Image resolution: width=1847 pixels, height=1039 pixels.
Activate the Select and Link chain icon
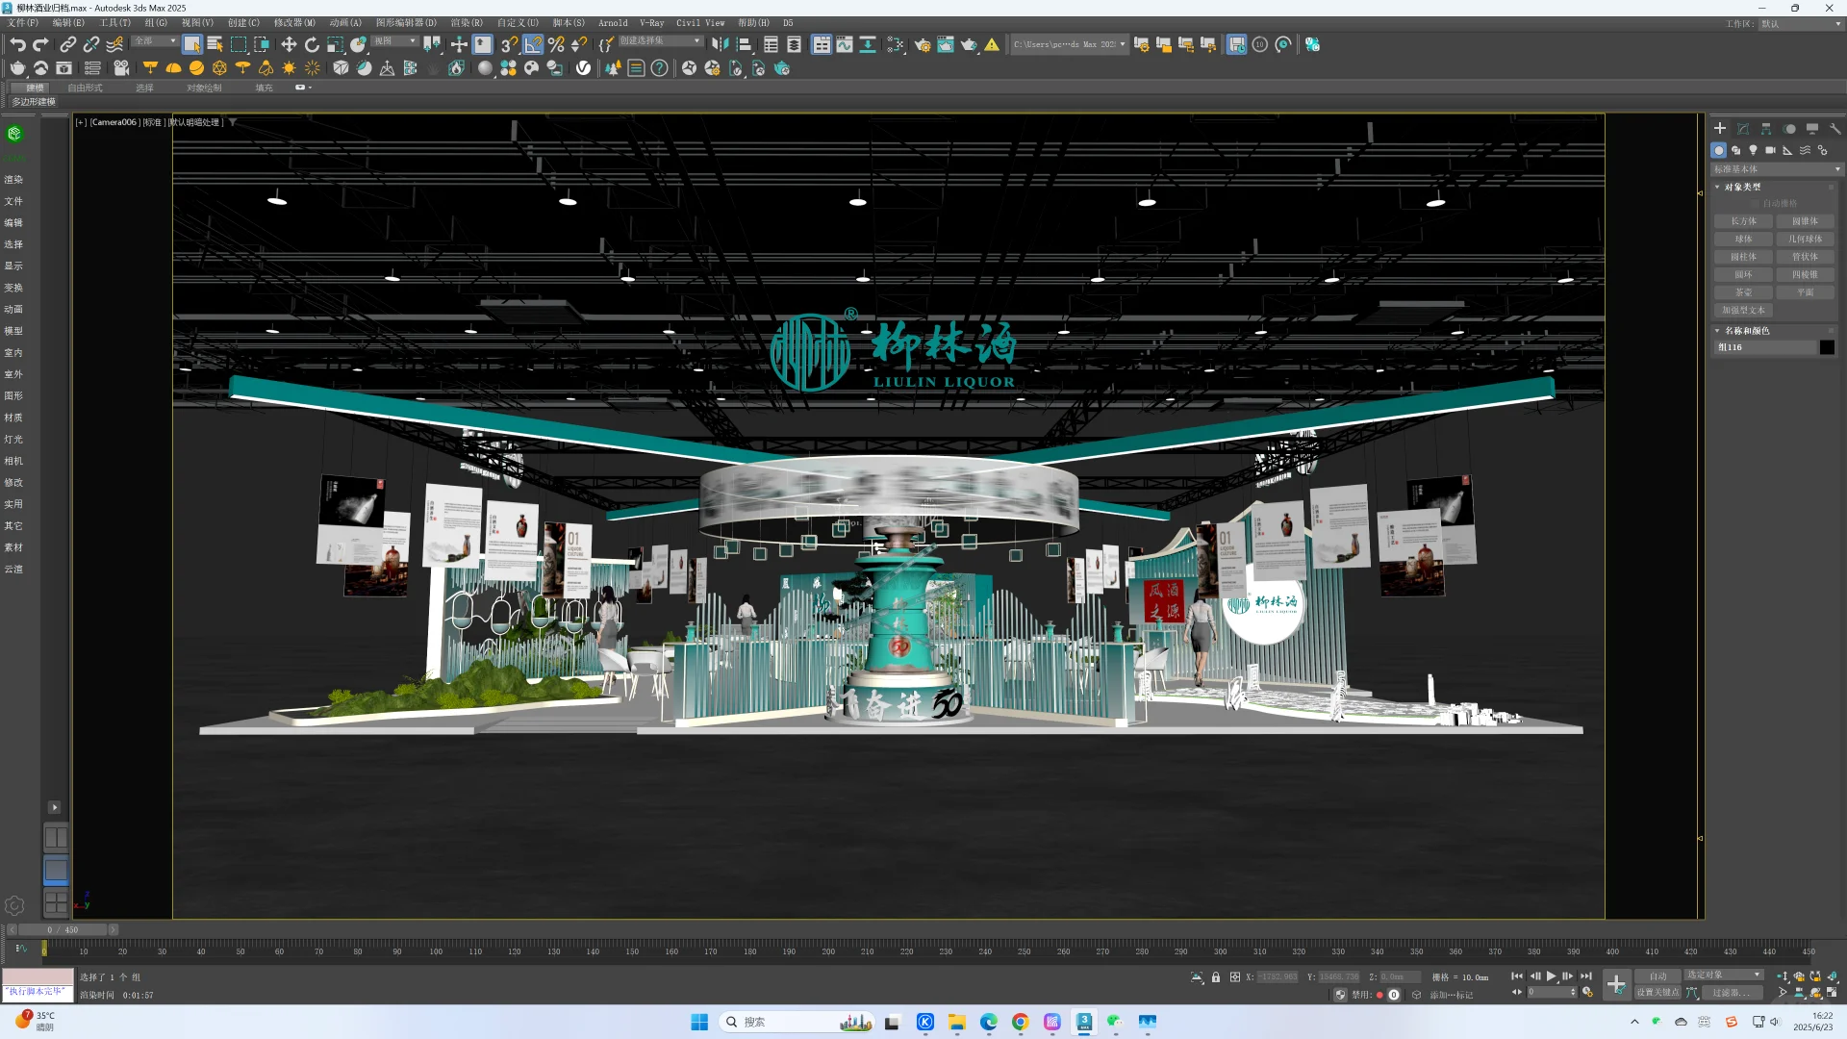coord(67,44)
